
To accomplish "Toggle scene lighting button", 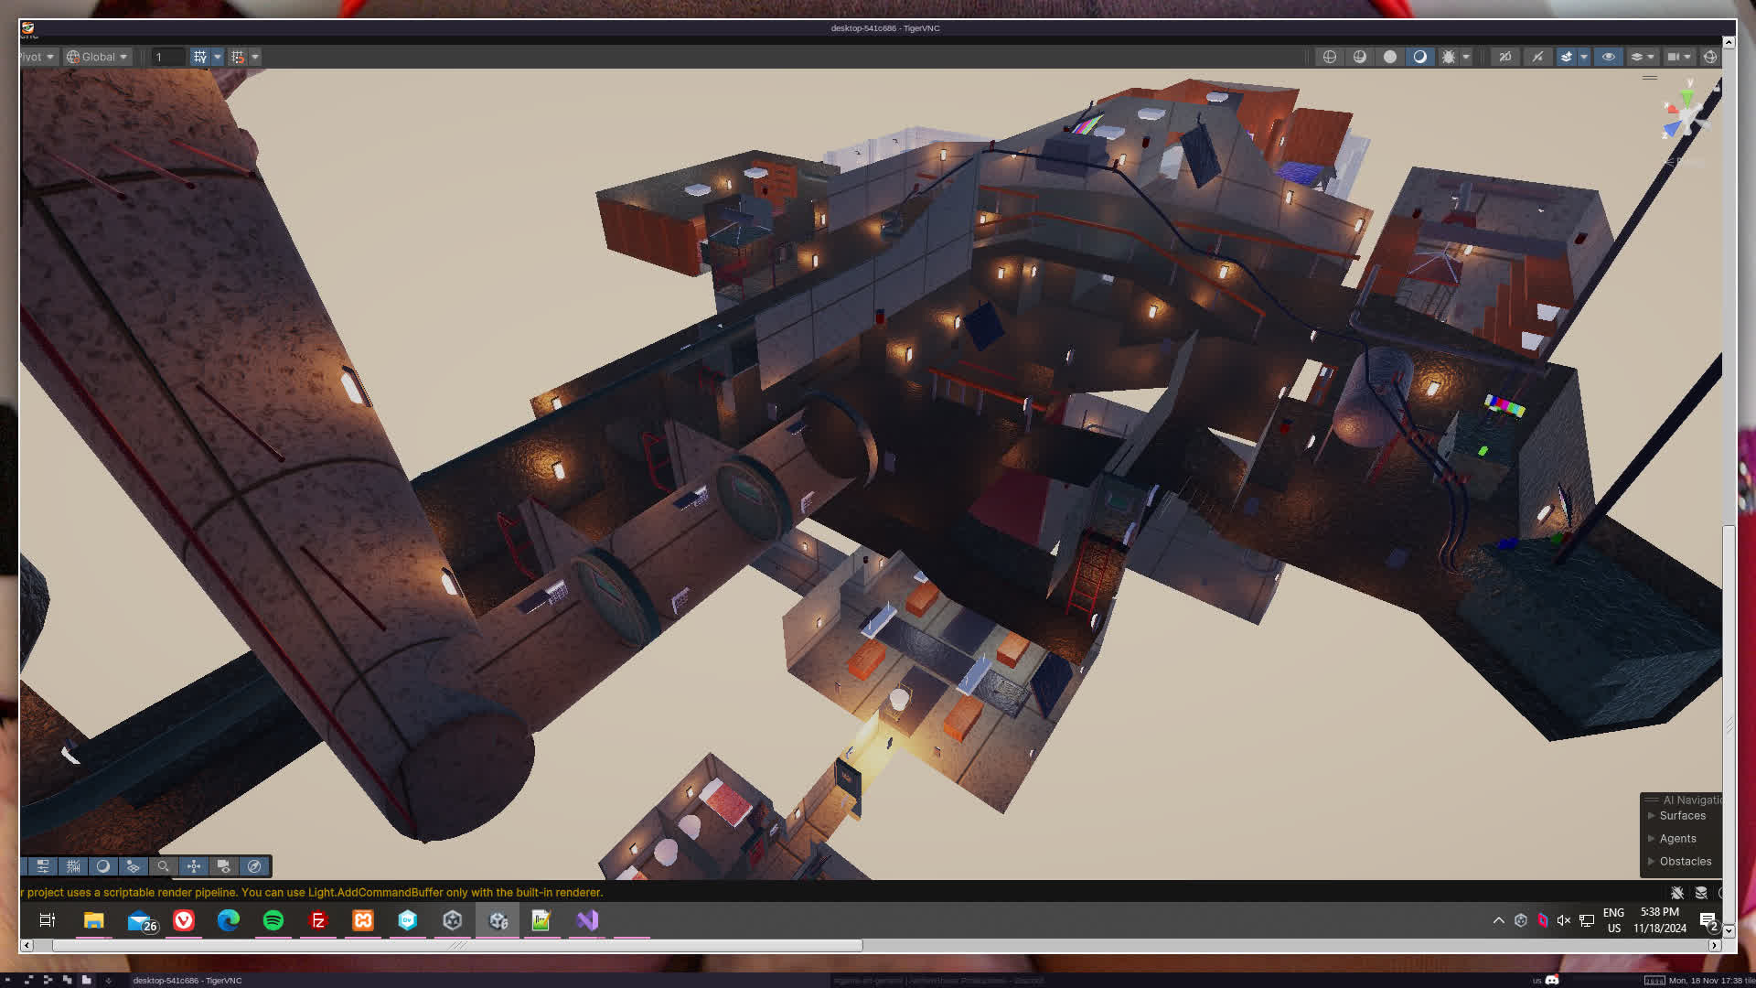I will (x=1537, y=57).
